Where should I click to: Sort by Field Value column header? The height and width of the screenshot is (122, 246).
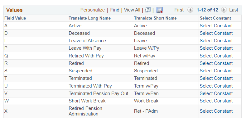pos(15,18)
